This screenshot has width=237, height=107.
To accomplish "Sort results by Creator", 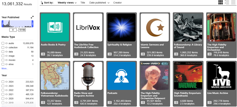I will pyautogui.click(x=117, y=3).
